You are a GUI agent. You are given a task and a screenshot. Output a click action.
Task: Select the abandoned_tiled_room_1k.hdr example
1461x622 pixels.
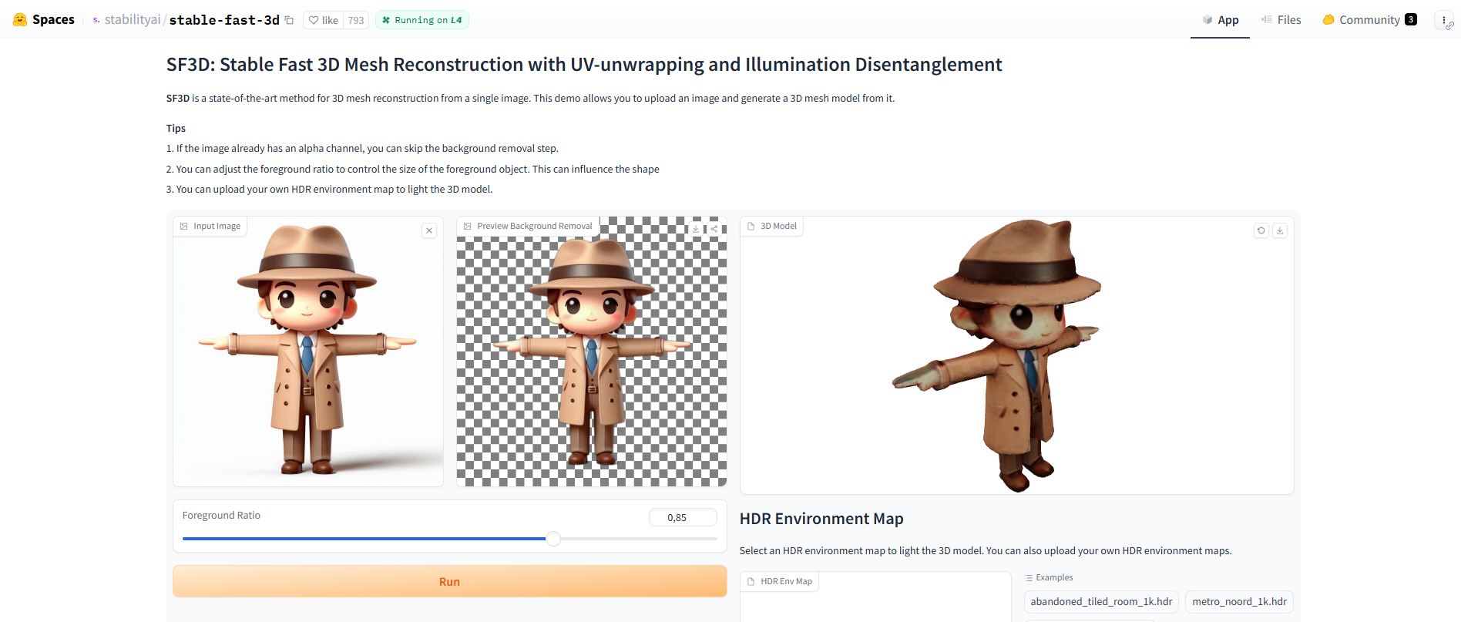1101,602
